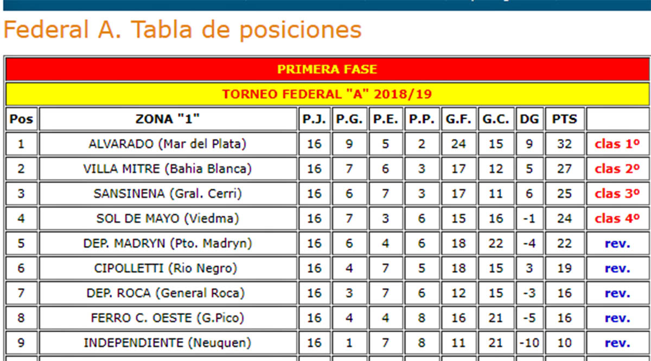Click the yellow TORNEO FEDERAL "A" 2018/19 banner
This screenshot has height=361, width=651.
pos(327,94)
